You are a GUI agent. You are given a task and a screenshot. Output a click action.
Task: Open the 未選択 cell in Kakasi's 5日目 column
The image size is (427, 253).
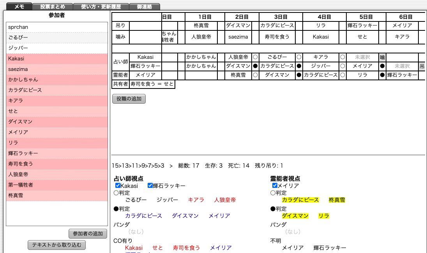(x=362, y=57)
